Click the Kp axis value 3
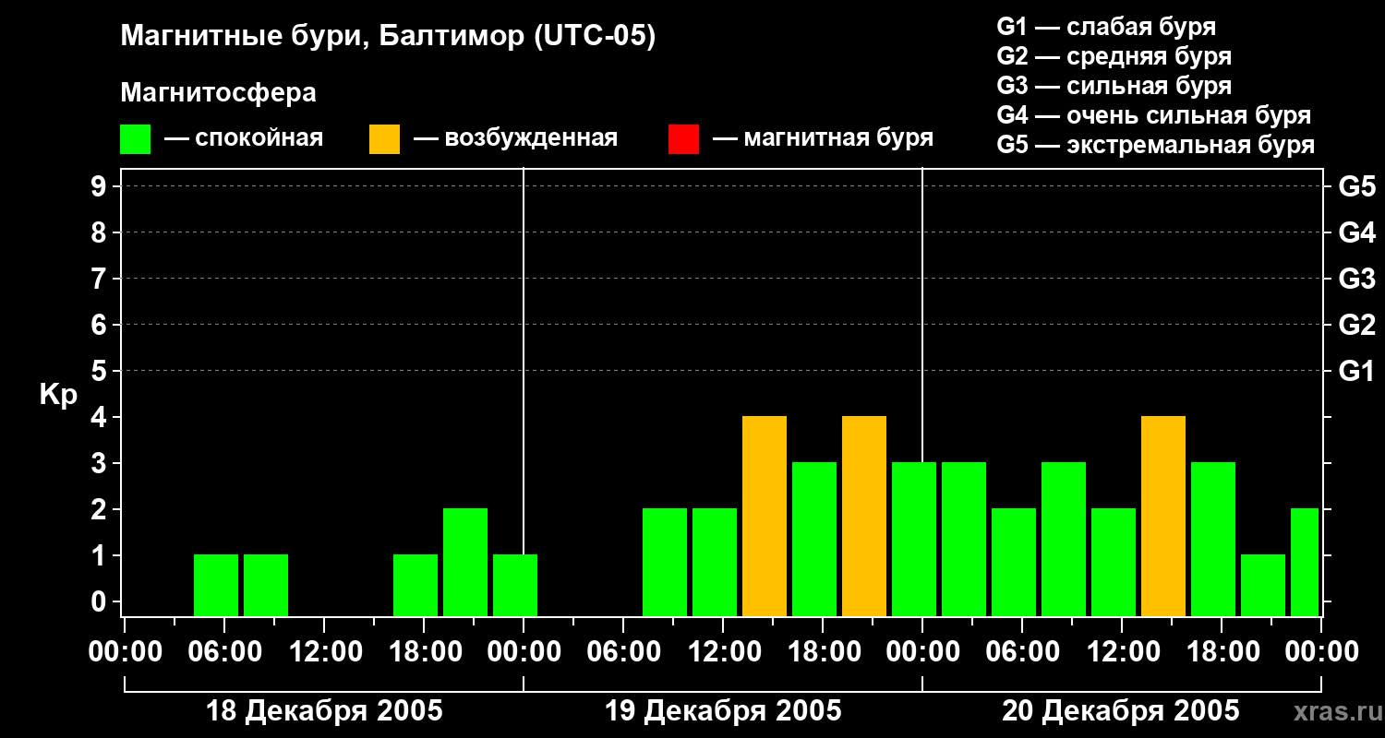The height and width of the screenshot is (738, 1385). click(101, 463)
